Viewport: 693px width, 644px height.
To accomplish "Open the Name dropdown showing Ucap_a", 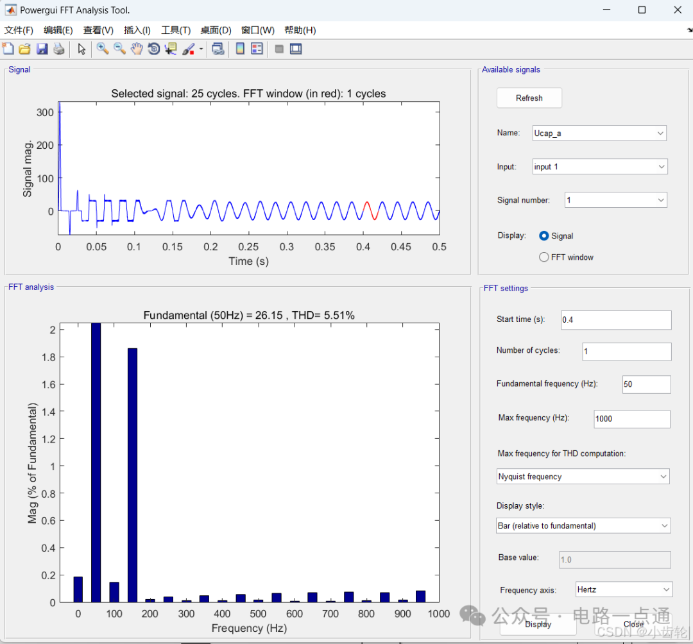I will pyautogui.click(x=599, y=133).
